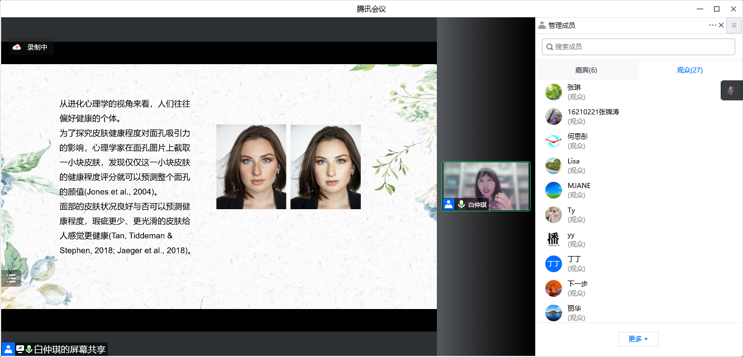Click the 白仲琪 speaker video thumbnail

coord(485,186)
